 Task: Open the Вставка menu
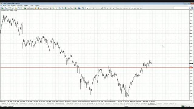pyautogui.click(x=13, y=5)
